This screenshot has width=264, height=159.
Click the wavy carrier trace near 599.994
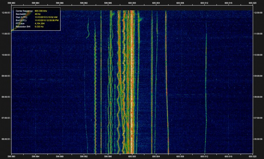[95, 88]
